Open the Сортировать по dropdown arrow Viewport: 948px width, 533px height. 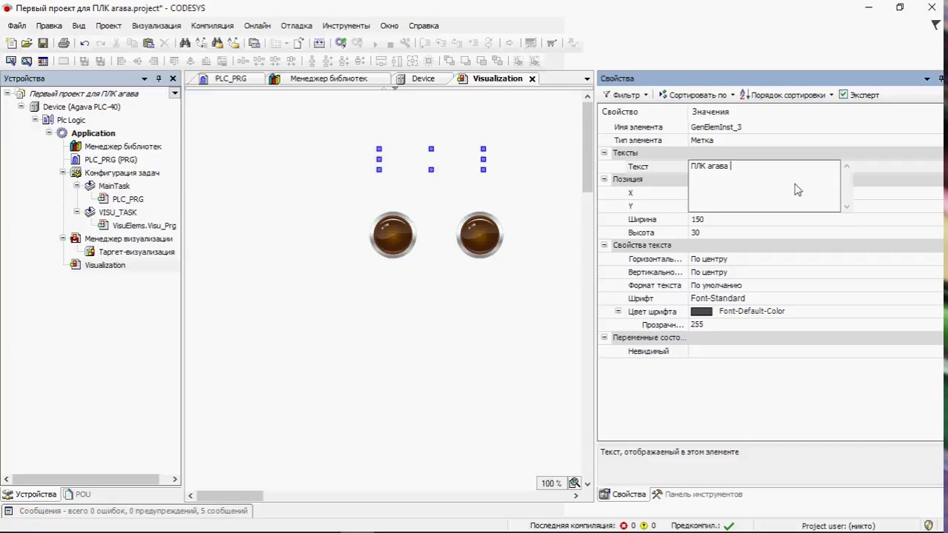pos(732,95)
